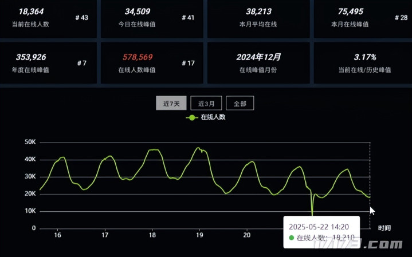Viewport: 412px width, 257px height.
Task: Click the 在线人数峰值 label
Action: coord(137,70)
